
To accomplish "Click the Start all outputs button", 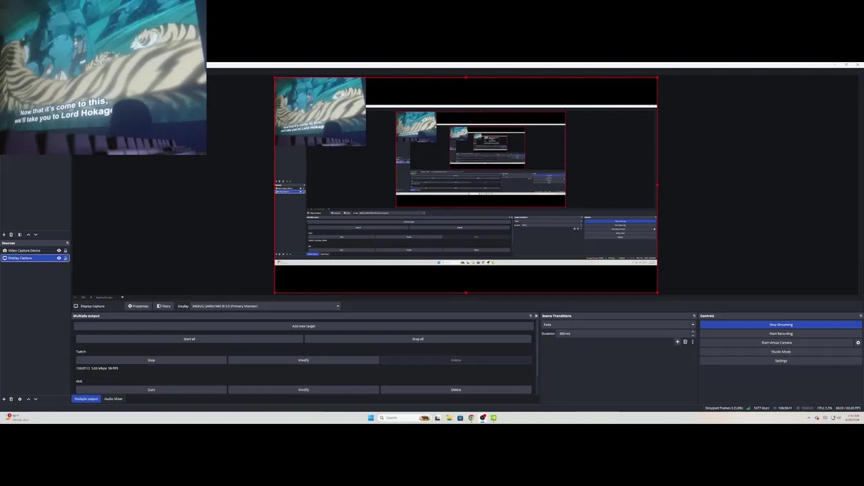I will 189,339.
